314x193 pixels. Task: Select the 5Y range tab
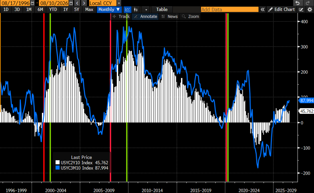[77, 9]
